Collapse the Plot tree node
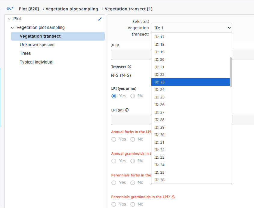254x208 pixels. (9, 19)
